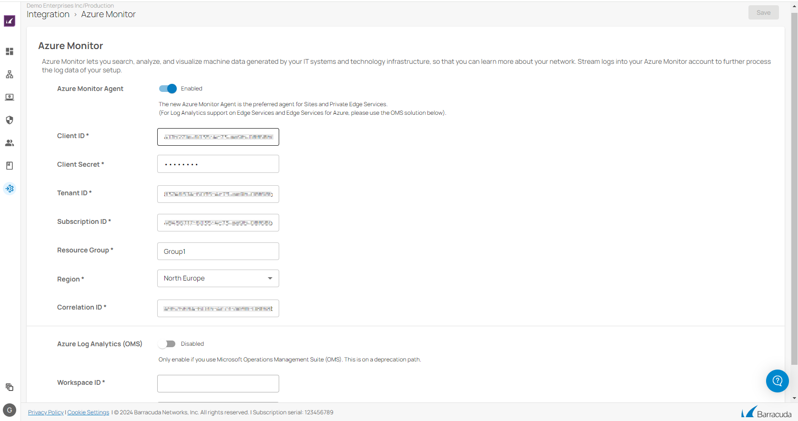Open the copy/library icon in sidebar bottom
The width and height of the screenshot is (798, 421).
tap(10, 387)
